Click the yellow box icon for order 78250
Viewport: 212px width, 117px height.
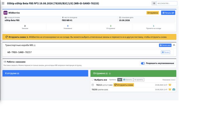tap(170, 89)
